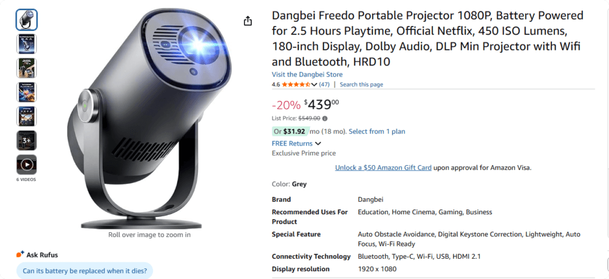Open the 47 customer reviews link
The height and width of the screenshot is (279, 609).
coord(324,84)
